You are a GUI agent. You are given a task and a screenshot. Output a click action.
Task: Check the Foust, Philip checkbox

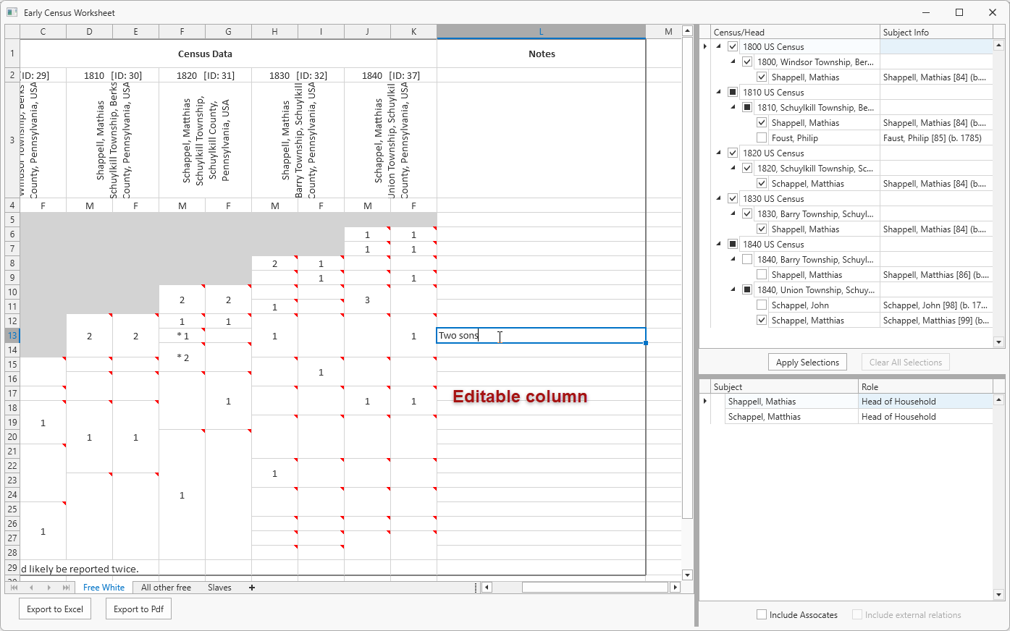pos(762,137)
